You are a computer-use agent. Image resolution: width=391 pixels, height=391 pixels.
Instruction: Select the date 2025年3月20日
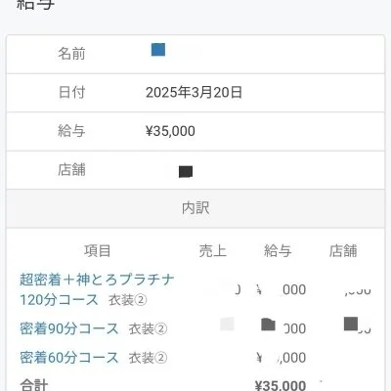194,93
